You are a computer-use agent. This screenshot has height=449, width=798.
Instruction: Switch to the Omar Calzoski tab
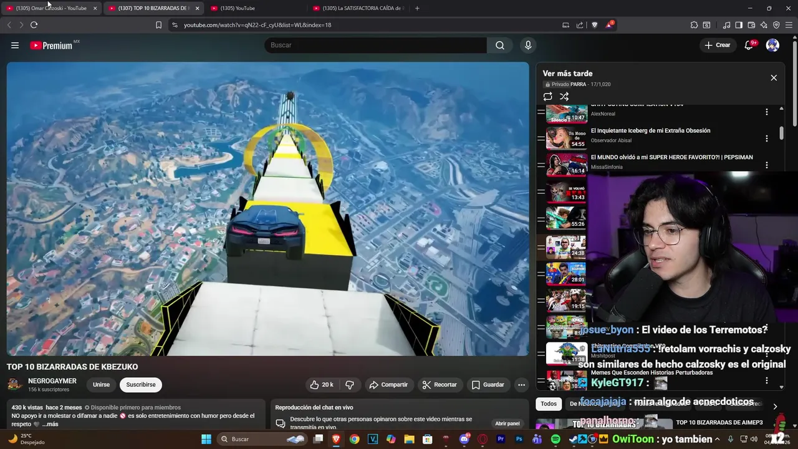(51, 8)
